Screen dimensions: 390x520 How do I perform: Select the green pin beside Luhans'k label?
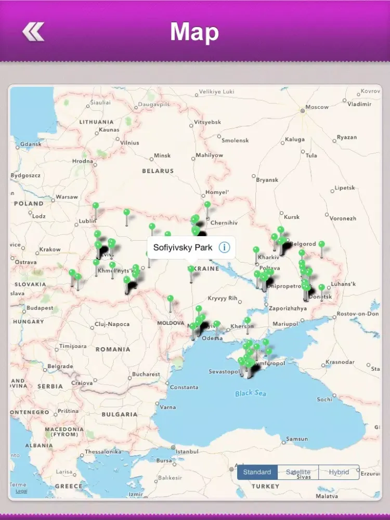tap(321, 287)
